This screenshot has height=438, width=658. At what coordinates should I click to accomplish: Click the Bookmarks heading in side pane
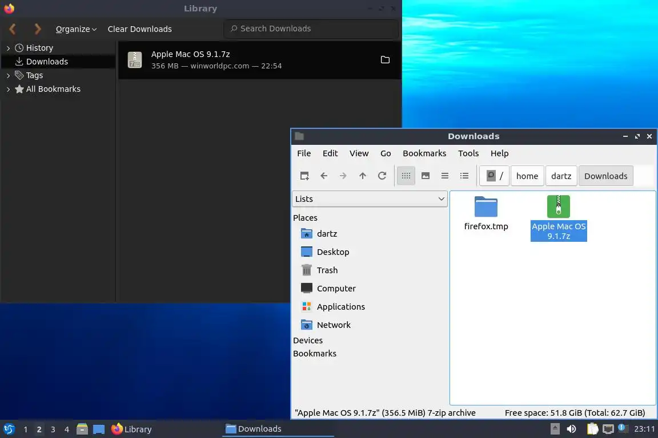click(315, 354)
